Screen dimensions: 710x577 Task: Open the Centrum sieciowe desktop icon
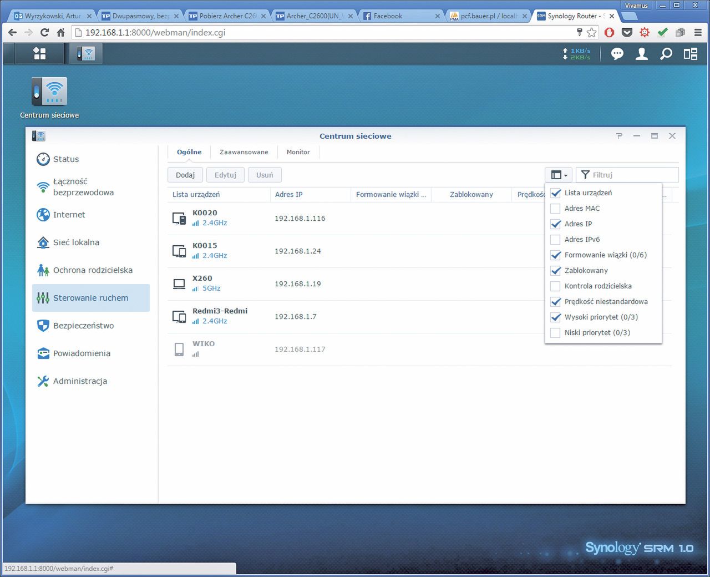click(49, 92)
